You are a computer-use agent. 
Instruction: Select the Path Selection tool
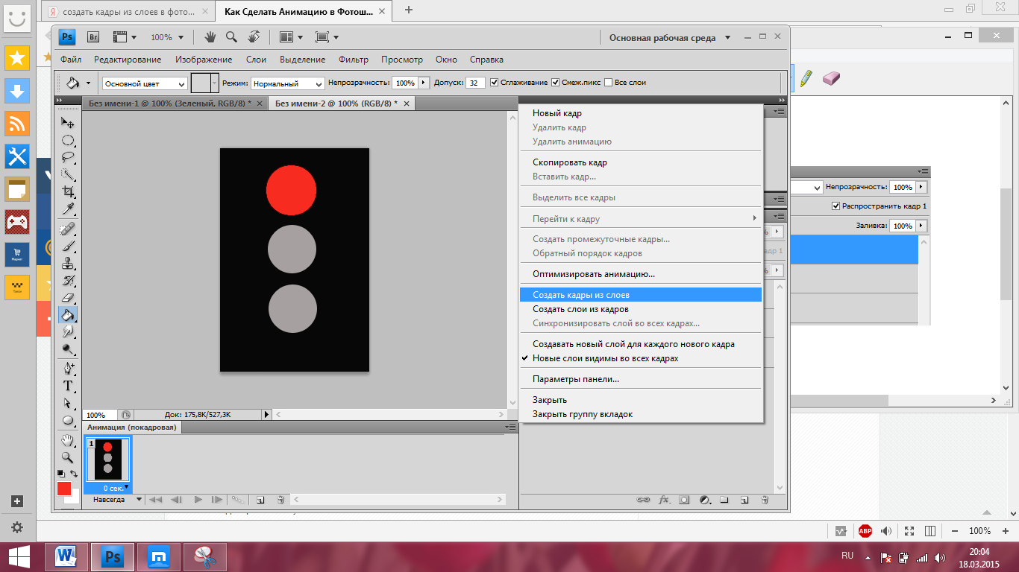point(68,402)
